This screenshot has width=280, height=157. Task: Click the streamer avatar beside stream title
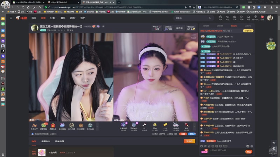pos(35,28)
